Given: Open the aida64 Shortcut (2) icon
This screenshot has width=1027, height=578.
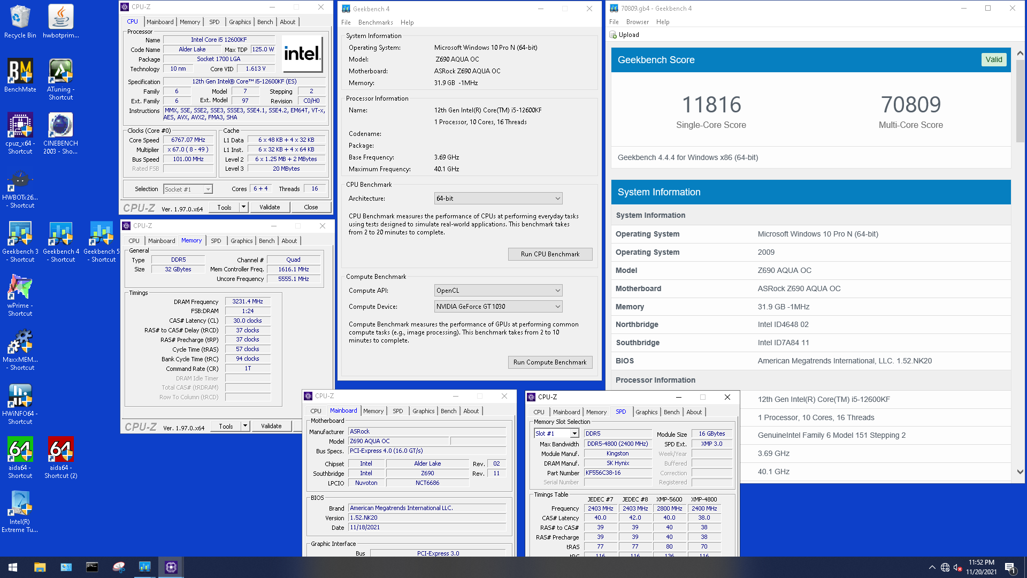Looking at the screenshot, I should (61, 458).
